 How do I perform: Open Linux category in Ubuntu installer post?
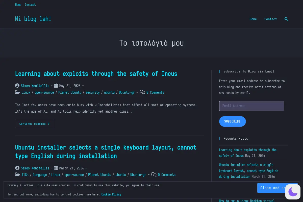point(56,175)
